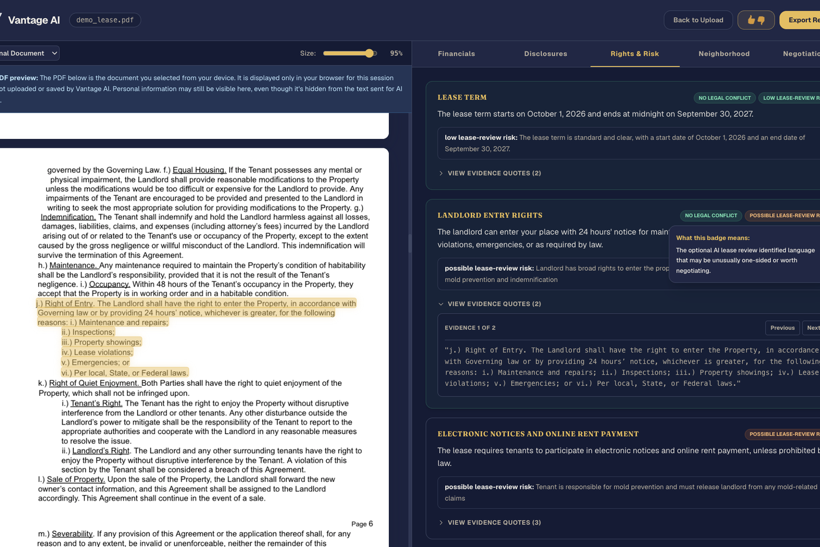This screenshot has width=820, height=547.
Task: Click the EVIDENCE 1 OF 2 label
Action: [x=470, y=328]
